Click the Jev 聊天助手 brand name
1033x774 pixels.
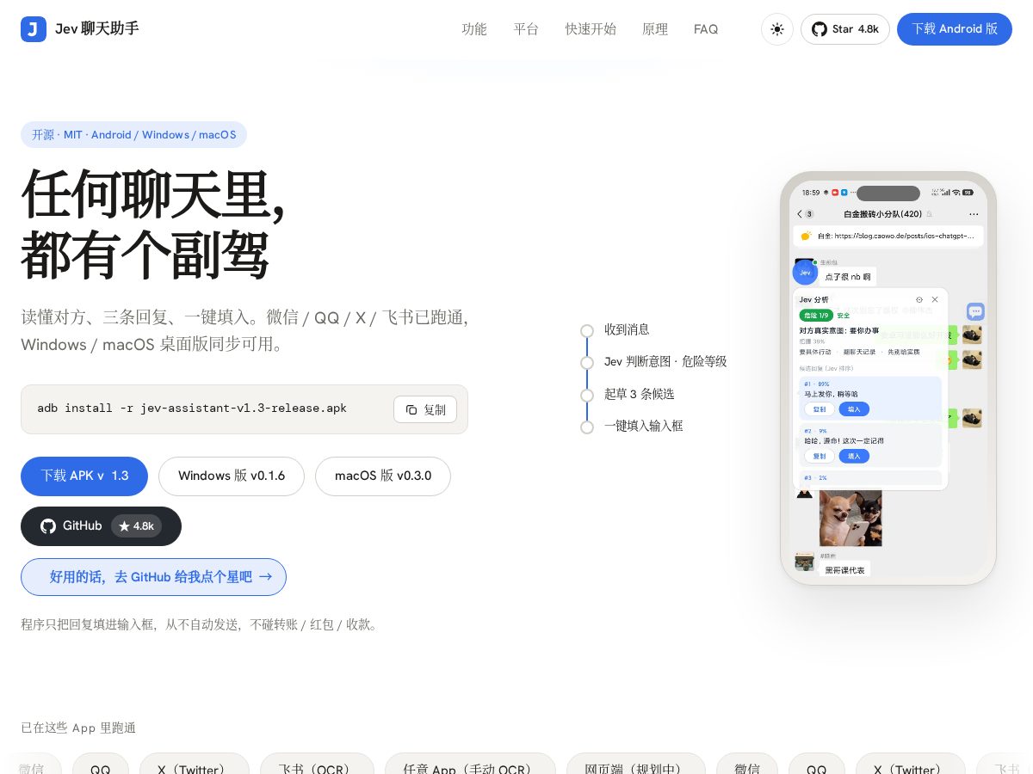click(97, 29)
